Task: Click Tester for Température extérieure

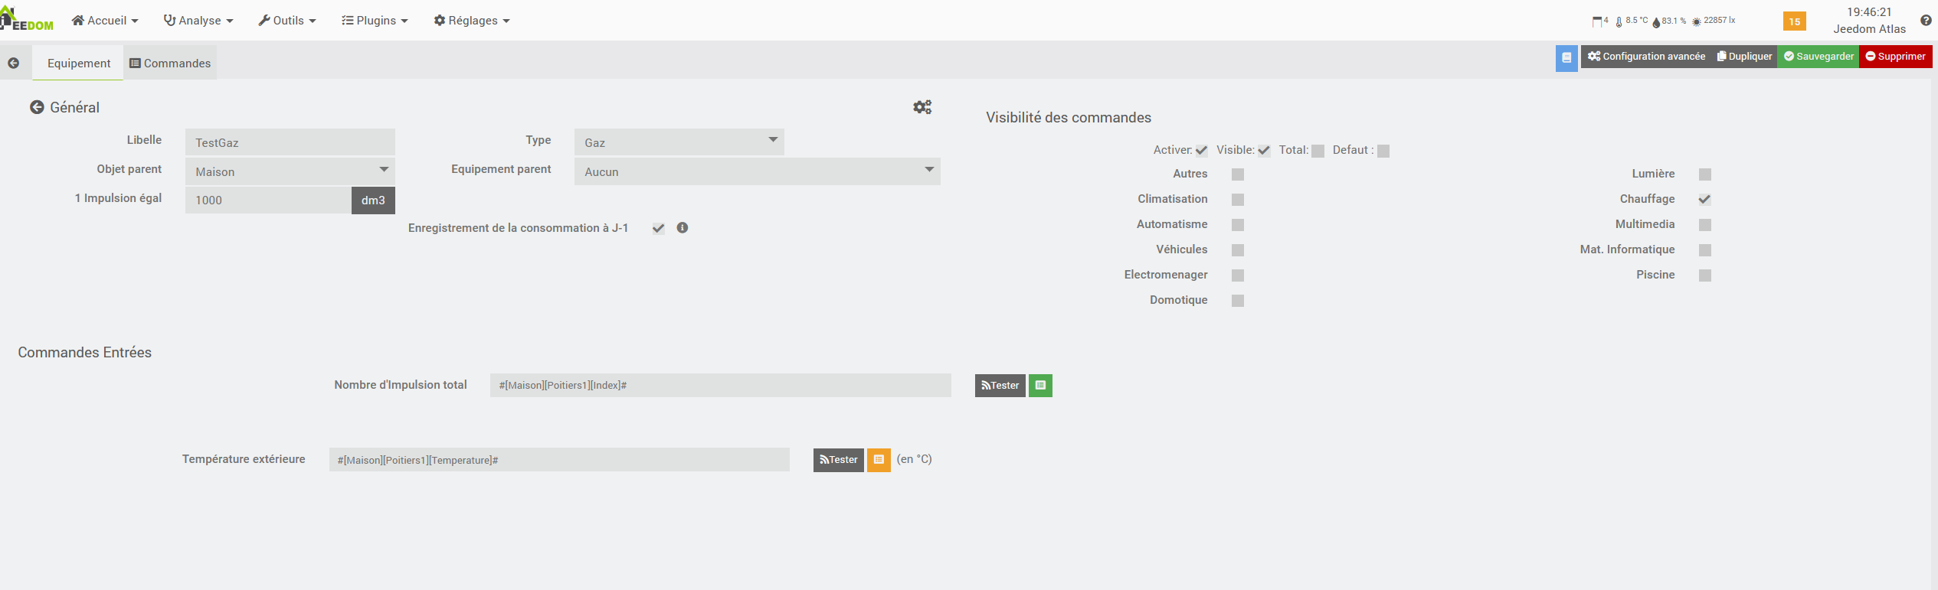Action: coord(839,460)
